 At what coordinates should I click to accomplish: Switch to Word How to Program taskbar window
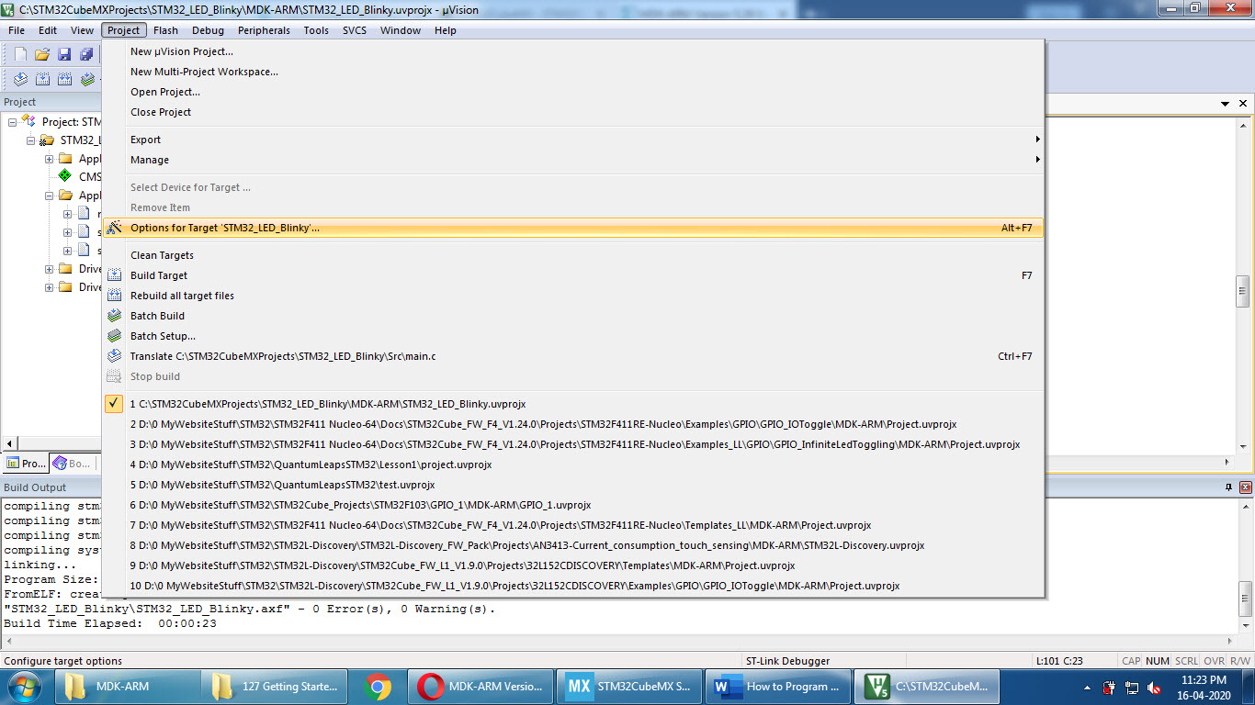click(779, 687)
